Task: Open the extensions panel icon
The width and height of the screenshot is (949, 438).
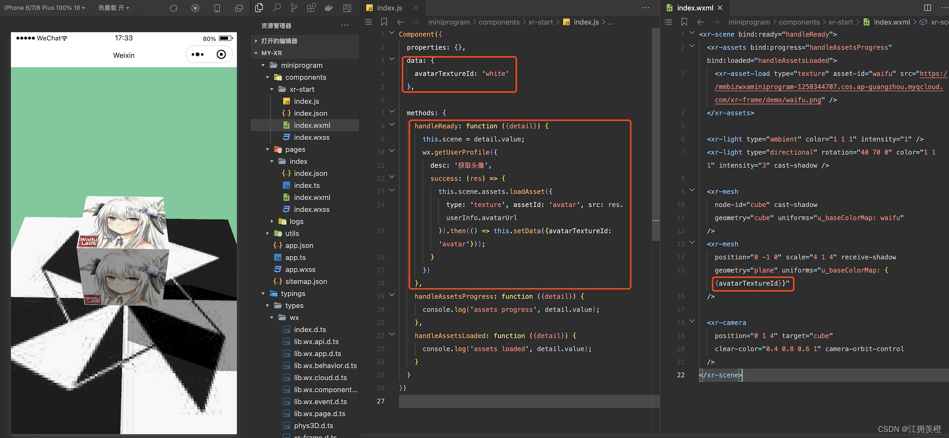Action: point(311,7)
